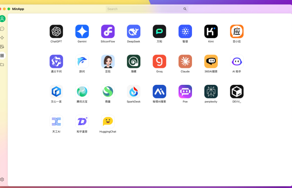Open the Claude app icon

coord(185,61)
